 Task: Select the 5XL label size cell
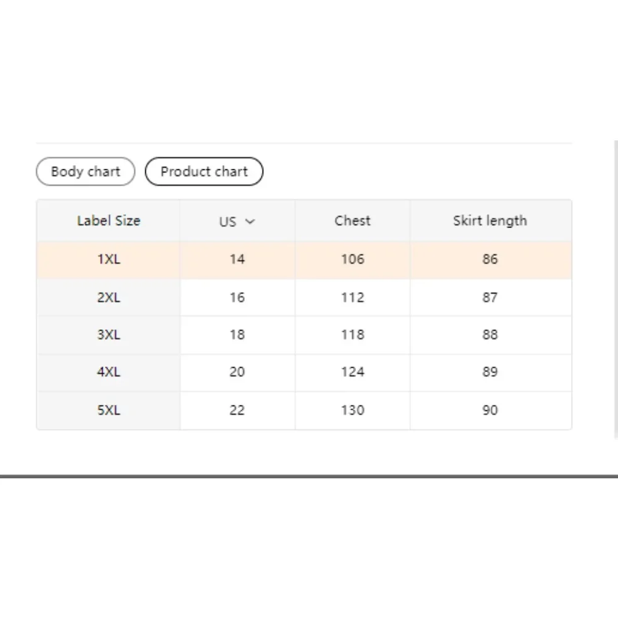click(109, 410)
